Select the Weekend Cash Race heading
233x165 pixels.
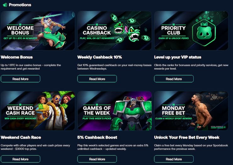pyautogui.click(x=21, y=138)
